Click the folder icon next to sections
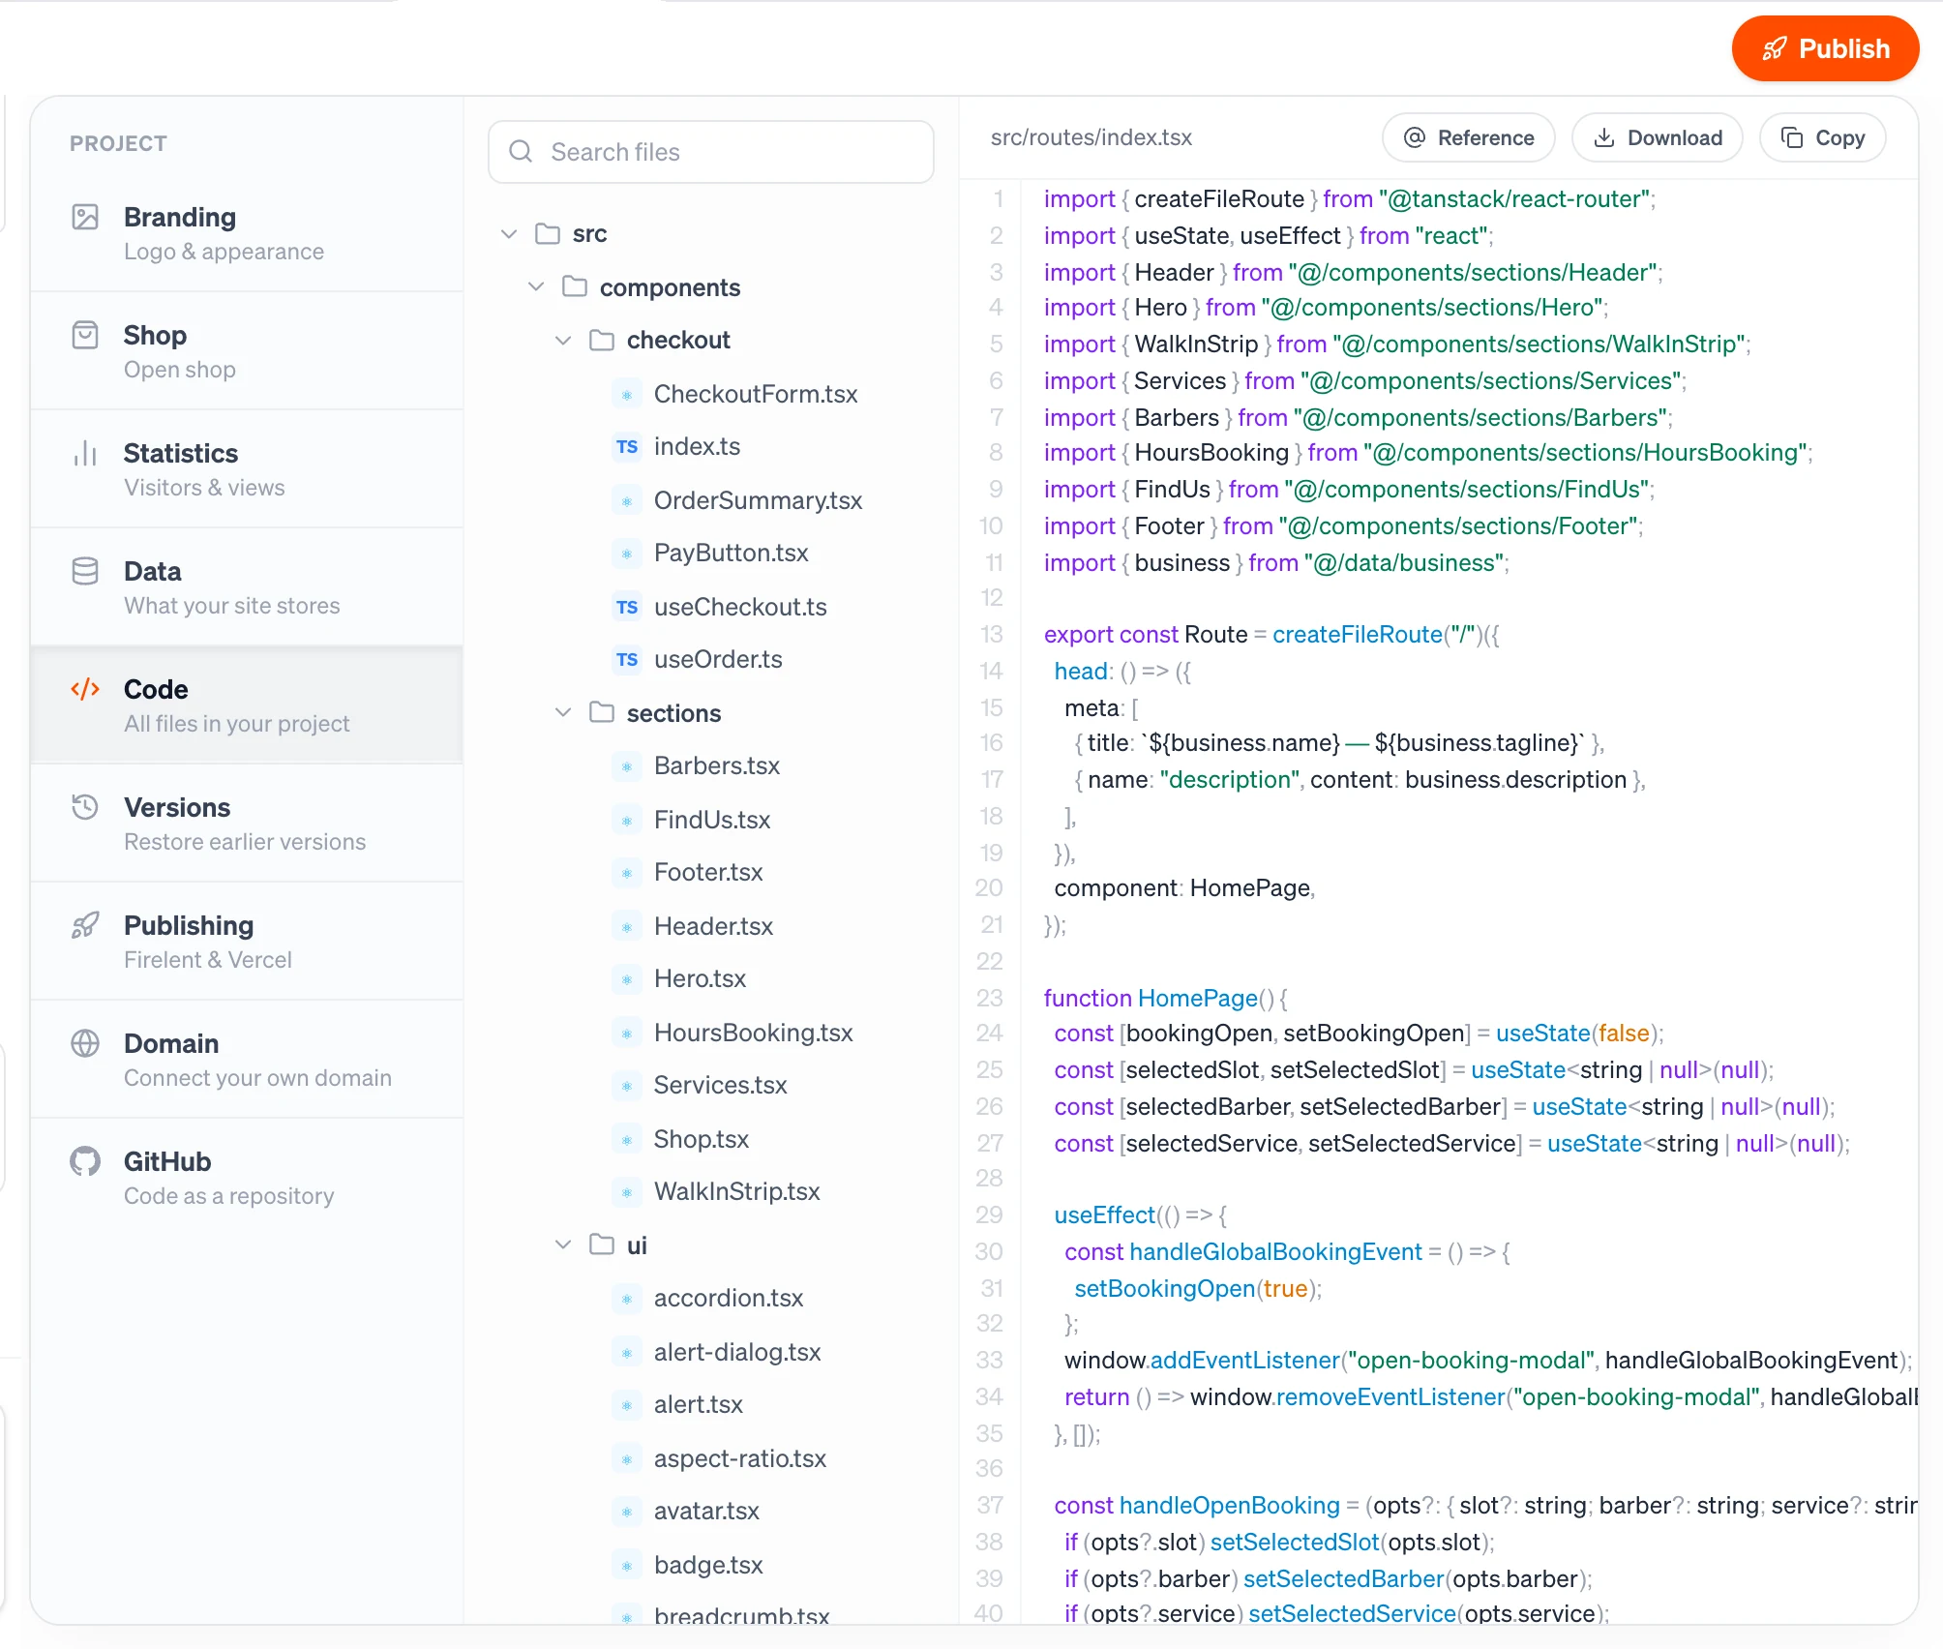This screenshot has width=1943, height=1649. pyautogui.click(x=602, y=712)
